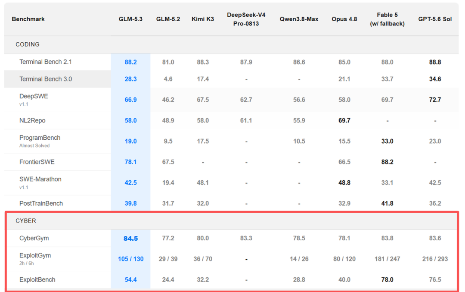The height and width of the screenshot is (292, 465).
Task: Select Qwen3.8-Max's ProgramBench score 10.5
Action: coord(299,141)
